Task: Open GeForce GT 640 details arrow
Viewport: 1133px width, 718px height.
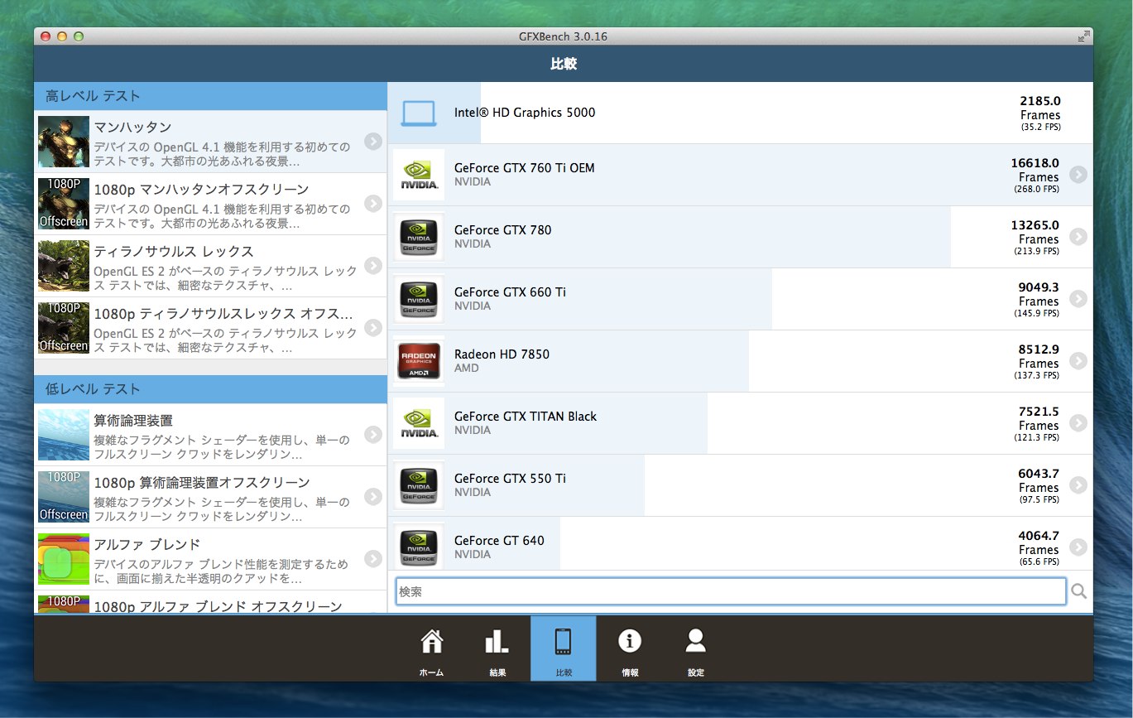Action: 1078,547
